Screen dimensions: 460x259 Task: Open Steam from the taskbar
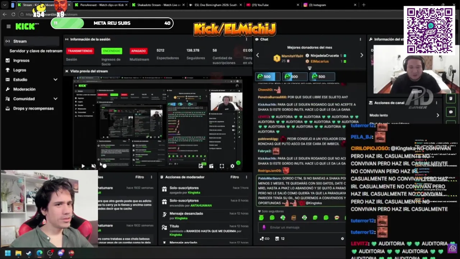(29, 253)
